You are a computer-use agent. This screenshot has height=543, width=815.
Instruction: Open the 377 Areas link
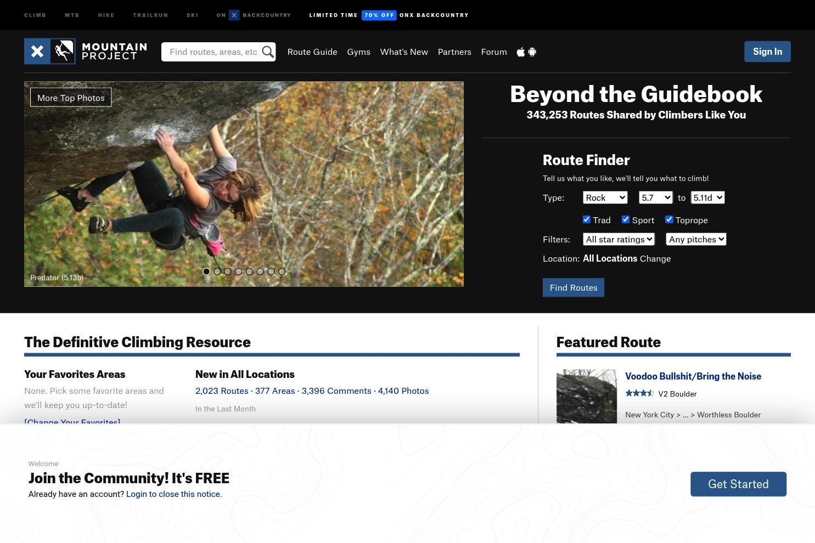(275, 391)
